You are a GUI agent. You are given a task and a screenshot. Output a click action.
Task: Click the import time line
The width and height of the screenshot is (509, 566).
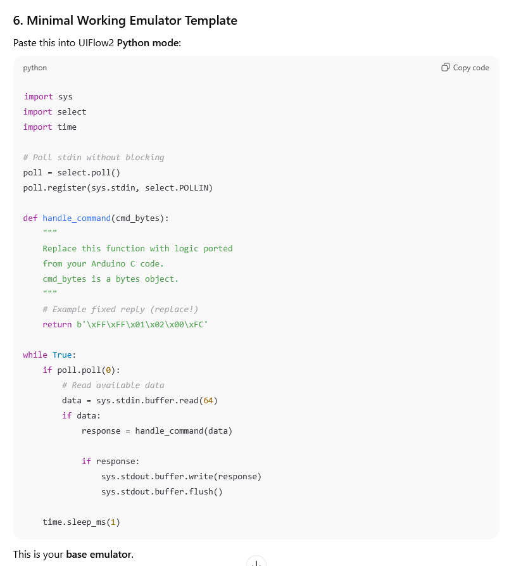[x=49, y=127]
